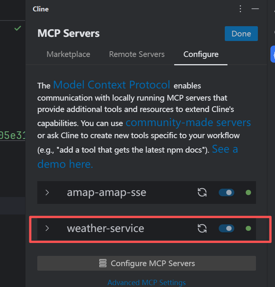Open the community-made servers link
The image size is (275, 287).
pos(188,122)
